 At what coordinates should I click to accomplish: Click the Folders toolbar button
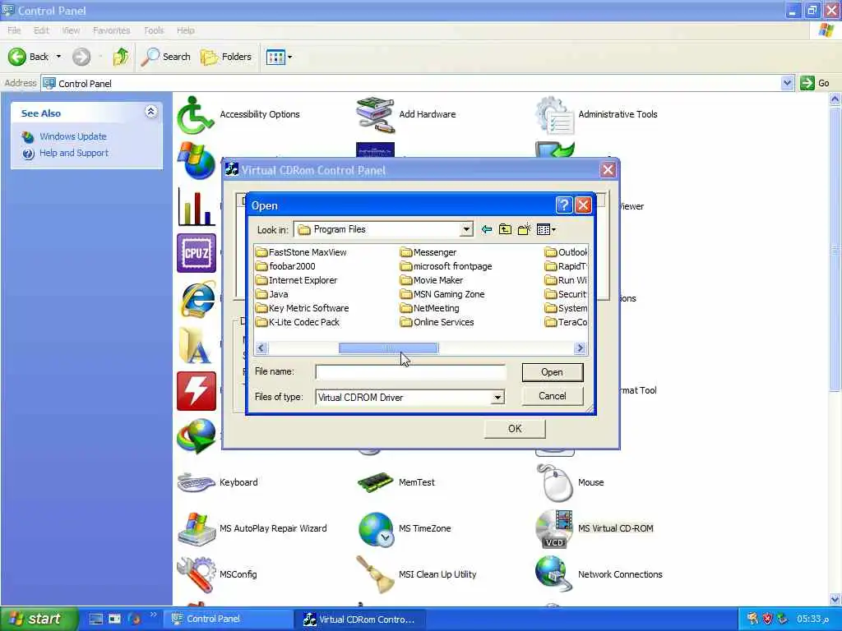pos(226,57)
